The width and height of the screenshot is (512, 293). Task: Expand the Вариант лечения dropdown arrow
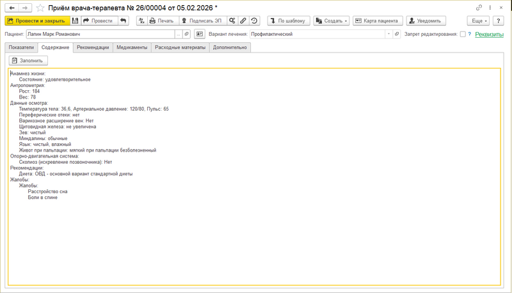(x=388, y=34)
